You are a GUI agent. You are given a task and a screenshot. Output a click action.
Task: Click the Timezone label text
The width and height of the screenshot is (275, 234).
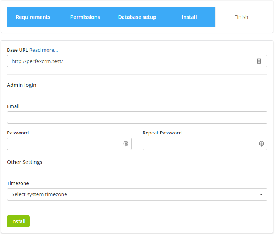18,183
